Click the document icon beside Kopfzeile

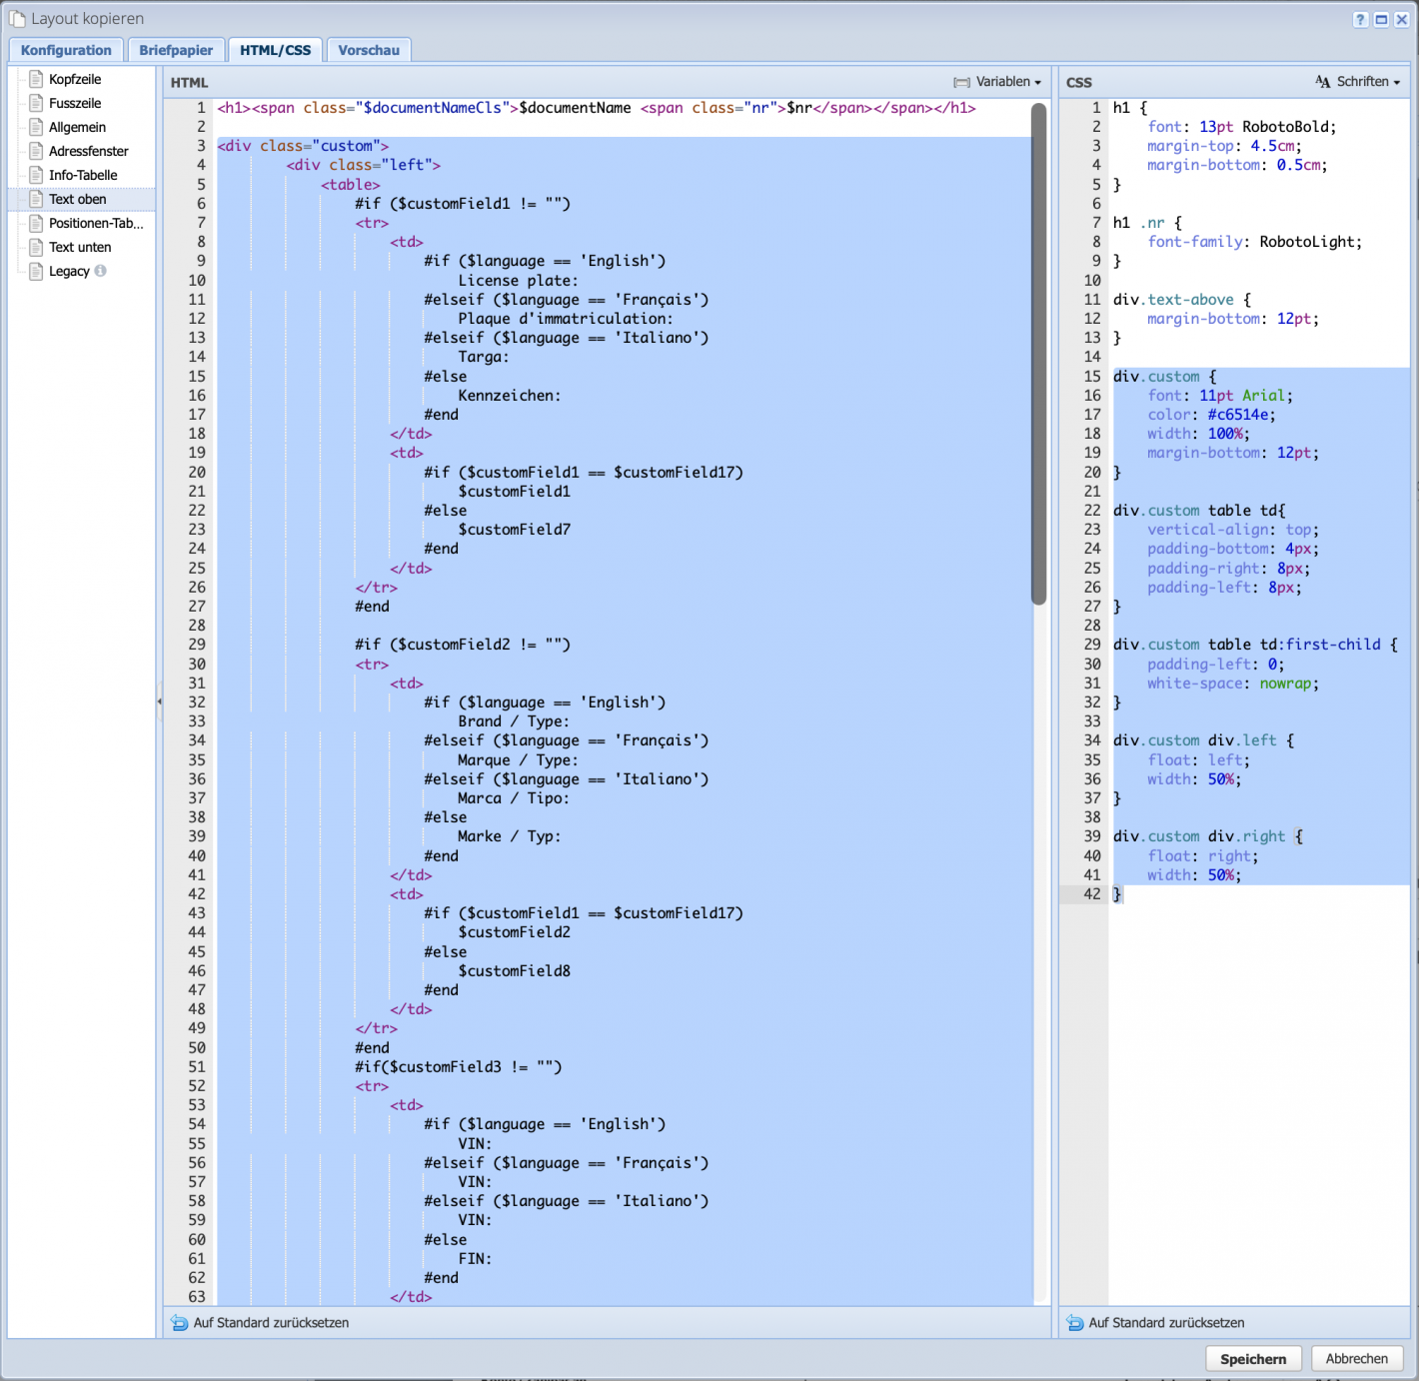[36, 79]
